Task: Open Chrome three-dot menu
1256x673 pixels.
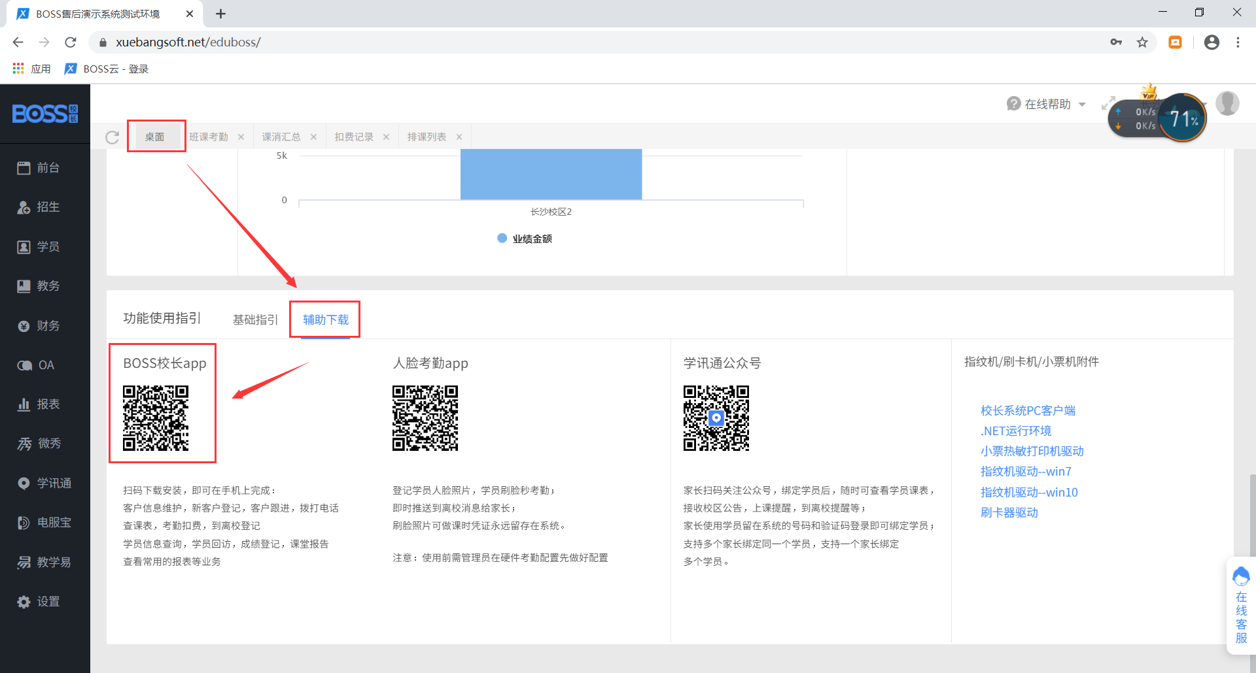Action: [1238, 42]
